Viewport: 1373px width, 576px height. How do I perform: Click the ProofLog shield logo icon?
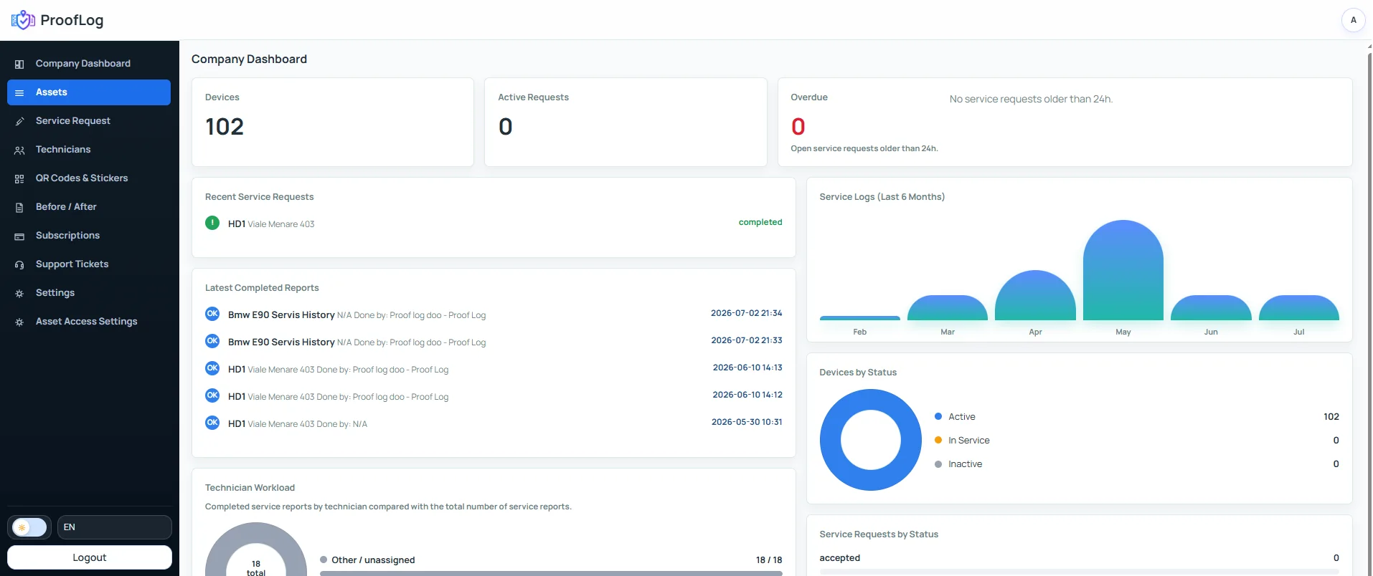click(23, 20)
